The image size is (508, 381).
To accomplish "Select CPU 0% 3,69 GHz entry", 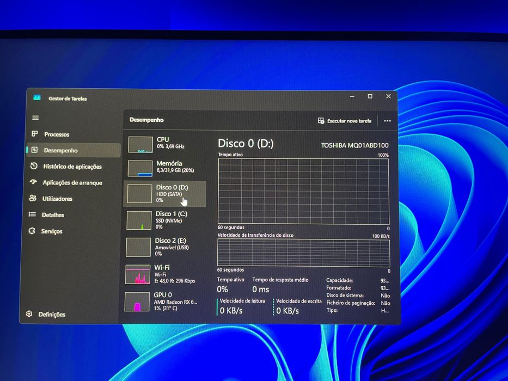I will point(165,144).
